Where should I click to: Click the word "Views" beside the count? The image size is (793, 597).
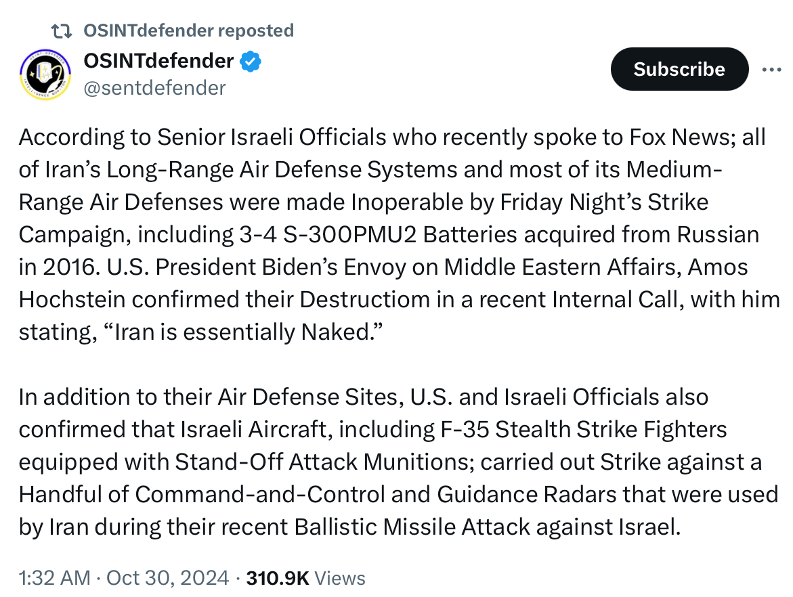(341, 578)
